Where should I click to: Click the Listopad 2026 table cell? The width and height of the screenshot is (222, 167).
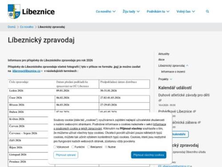28,156
